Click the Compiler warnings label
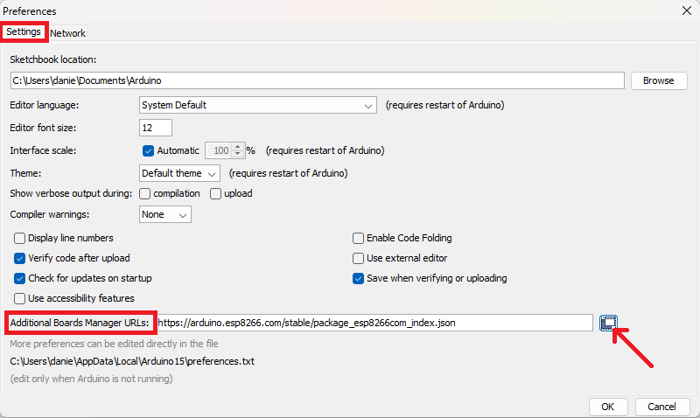The width and height of the screenshot is (700, 418). coord(50,214)
